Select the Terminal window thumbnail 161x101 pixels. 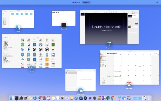tap(64, 18)
